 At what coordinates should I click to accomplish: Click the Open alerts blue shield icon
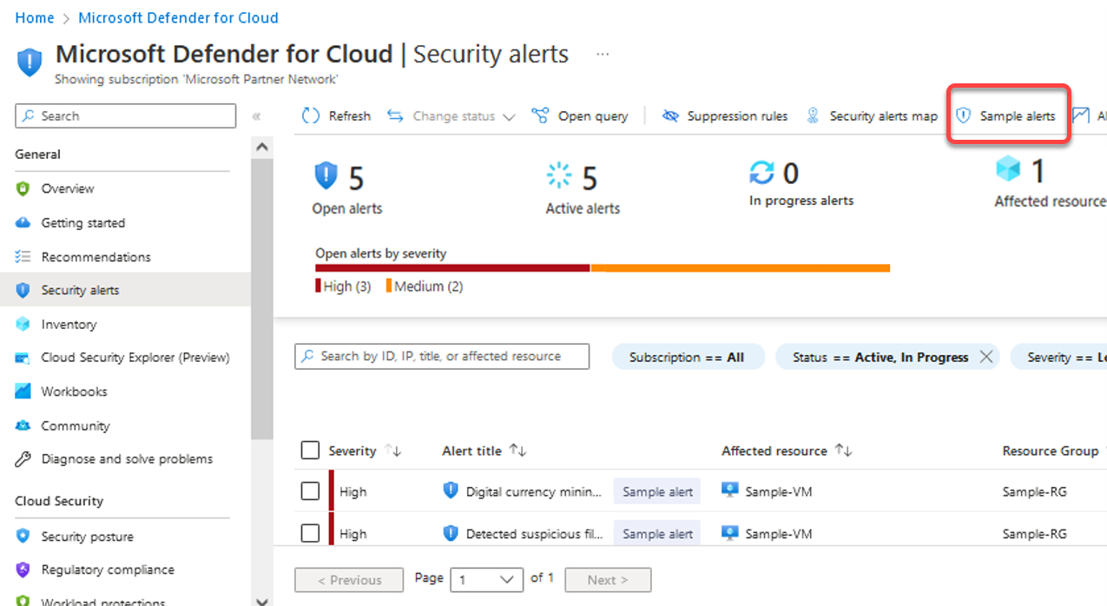(326, 175)
